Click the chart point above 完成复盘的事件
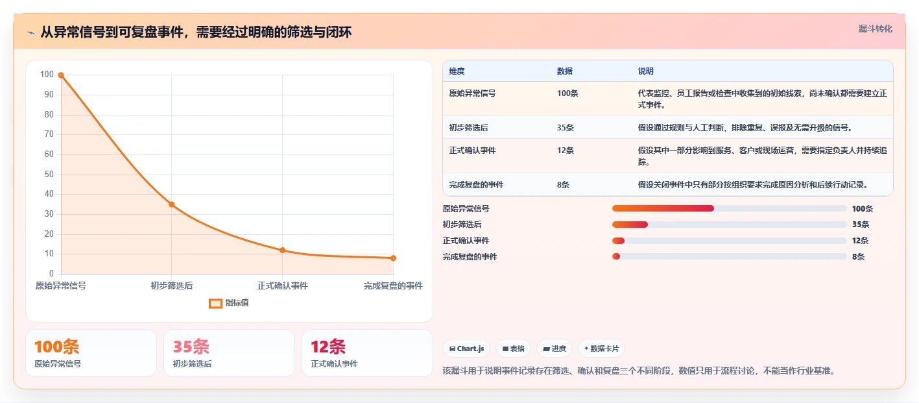Image resolution: width=919 pixels, height=403 pixels. pyautogui.click(x=393, y=258)
